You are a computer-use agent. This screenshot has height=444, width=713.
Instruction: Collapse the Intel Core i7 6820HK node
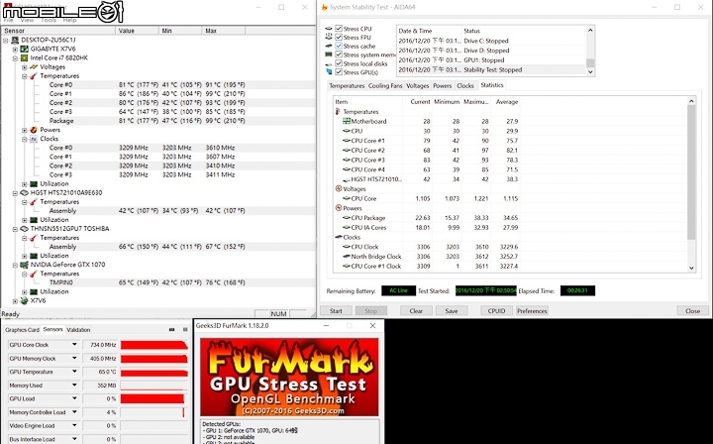[x=15, y=58]
